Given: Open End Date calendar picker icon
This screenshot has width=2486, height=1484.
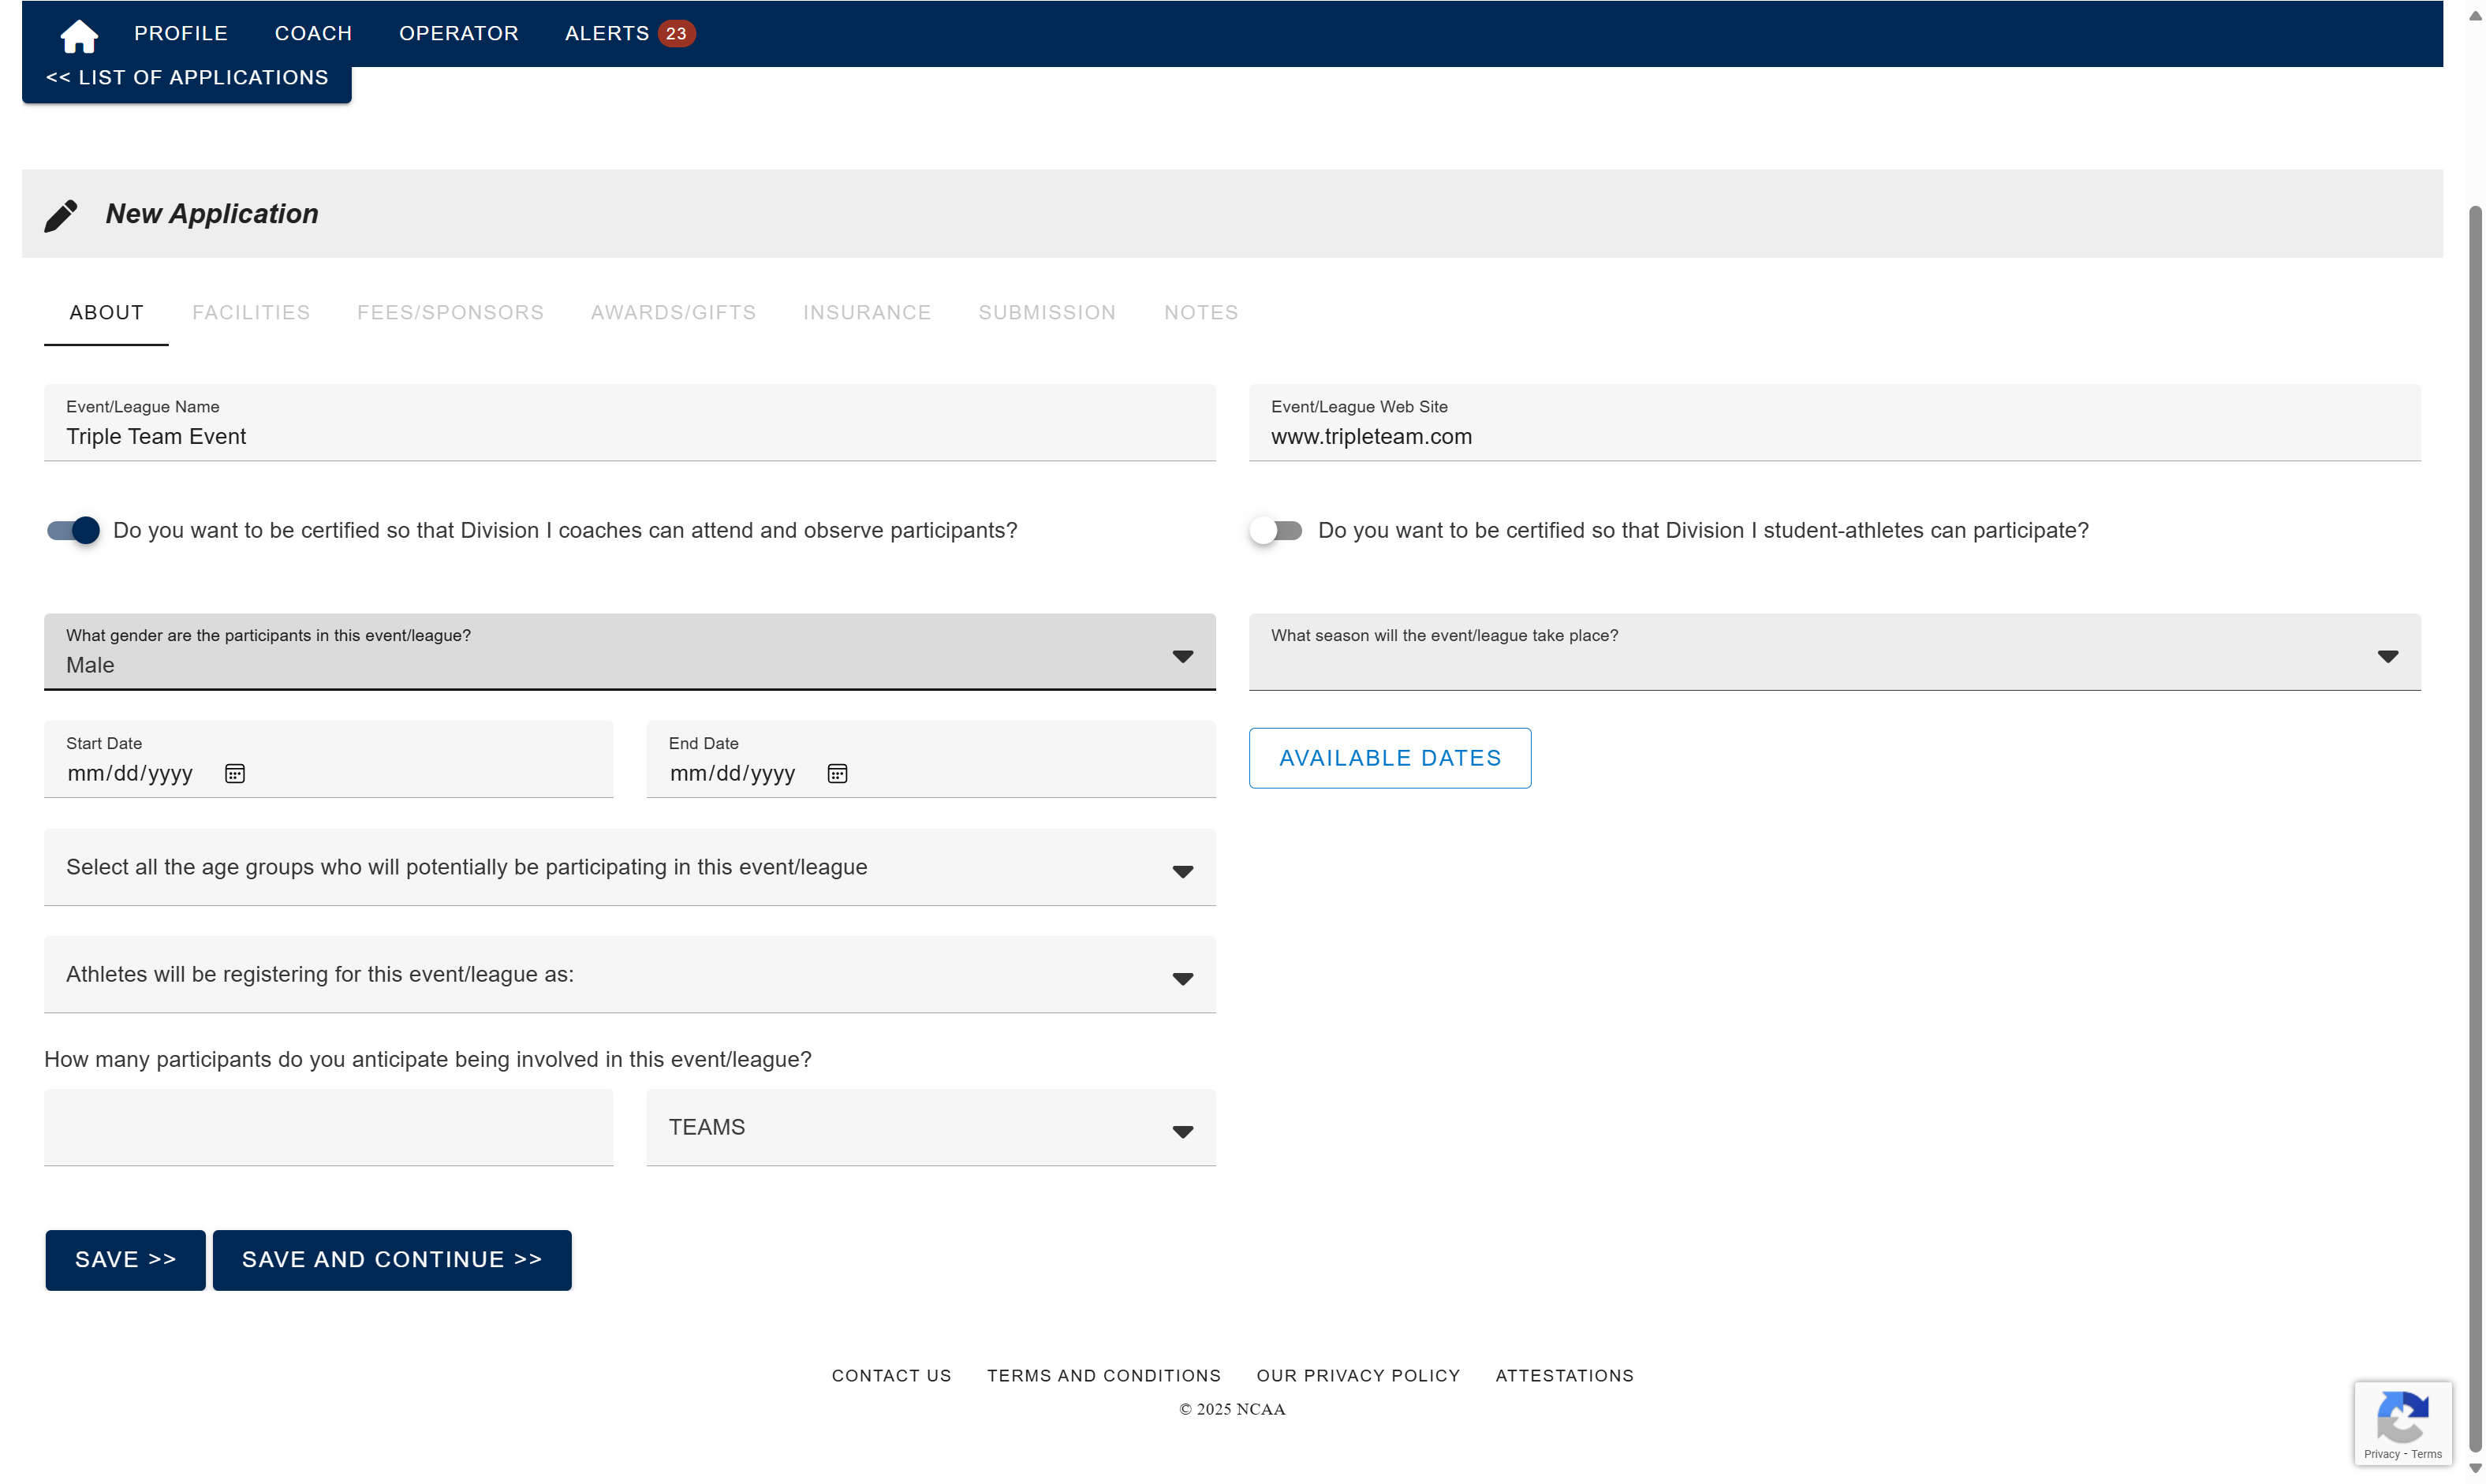Looking at the screenshot, I should point(837,773).
